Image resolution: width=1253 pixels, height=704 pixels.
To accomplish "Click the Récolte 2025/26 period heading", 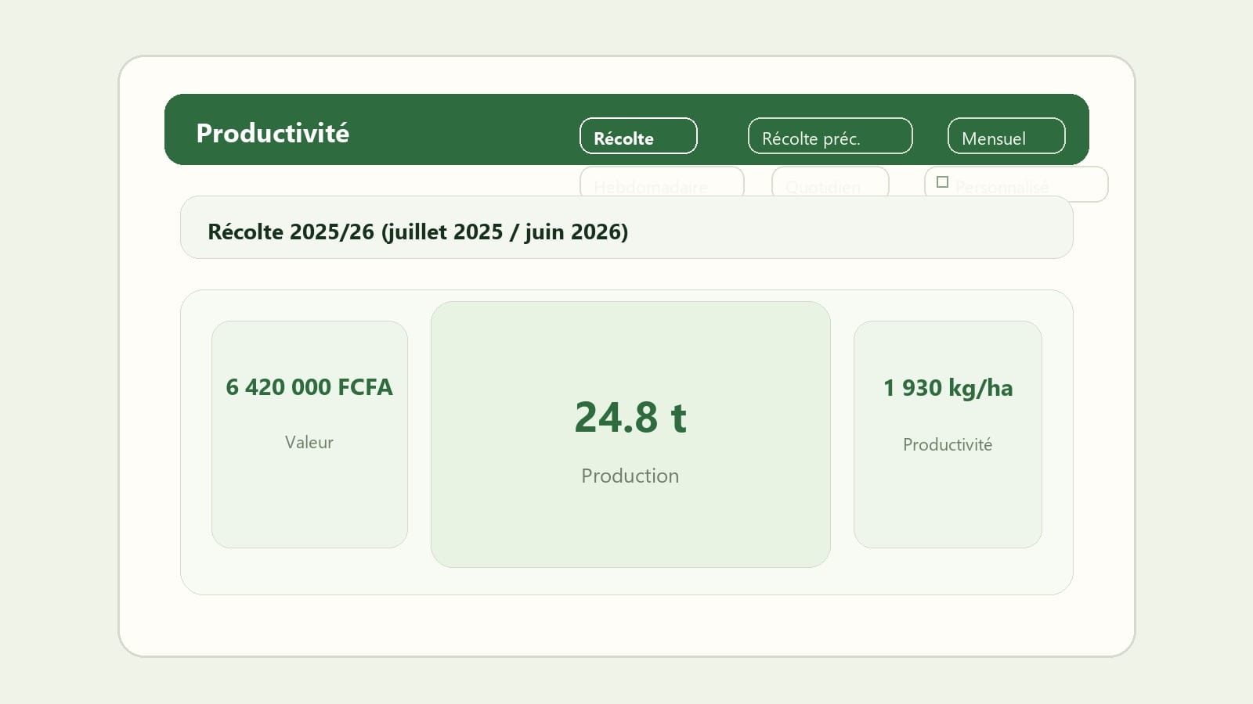I will [417, 232].
